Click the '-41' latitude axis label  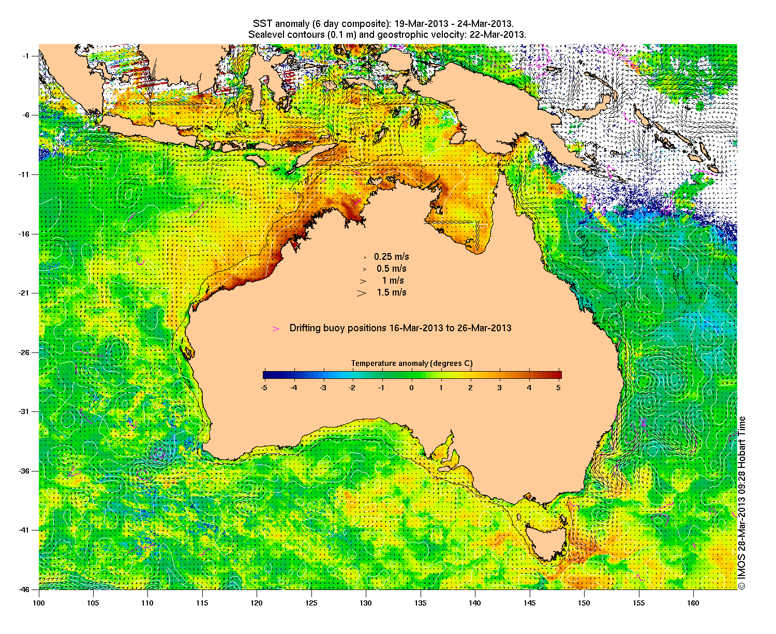tap(25, 530)
